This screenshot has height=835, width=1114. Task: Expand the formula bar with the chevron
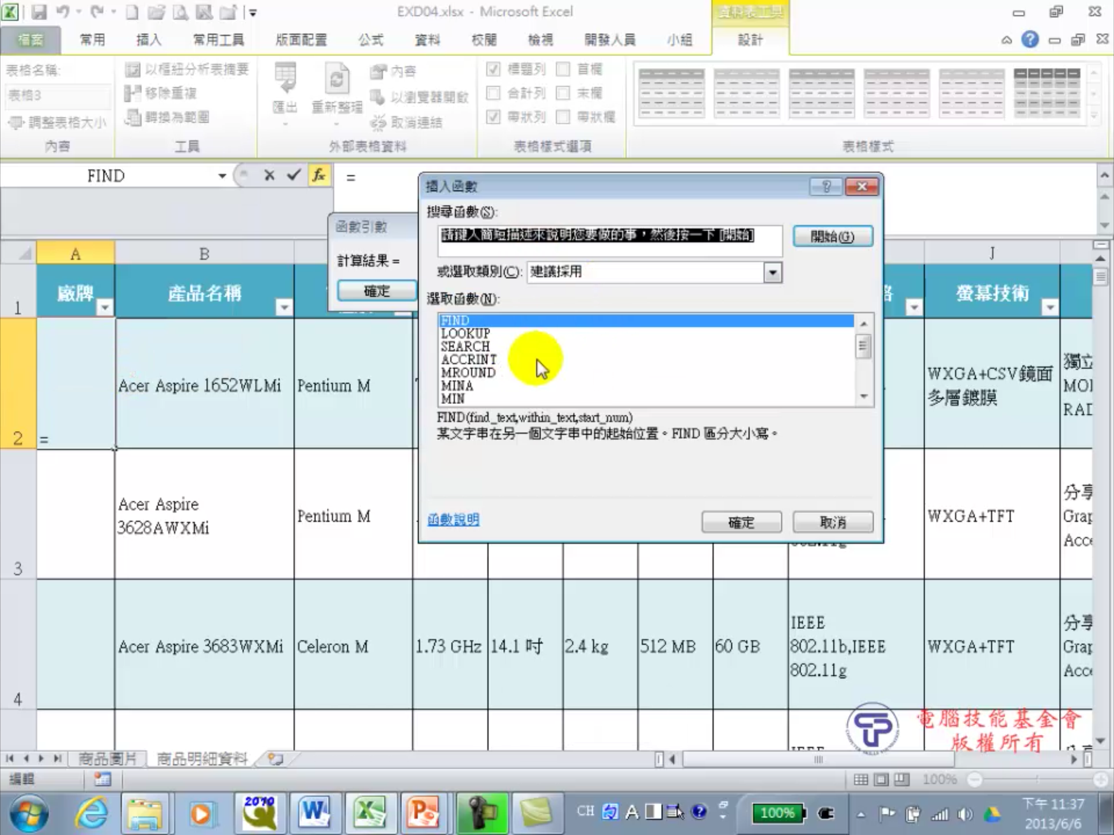point(1104,176)
